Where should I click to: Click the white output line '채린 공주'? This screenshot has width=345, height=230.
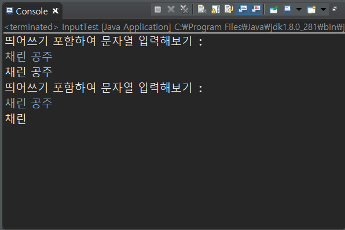click(x=28, y=72)
